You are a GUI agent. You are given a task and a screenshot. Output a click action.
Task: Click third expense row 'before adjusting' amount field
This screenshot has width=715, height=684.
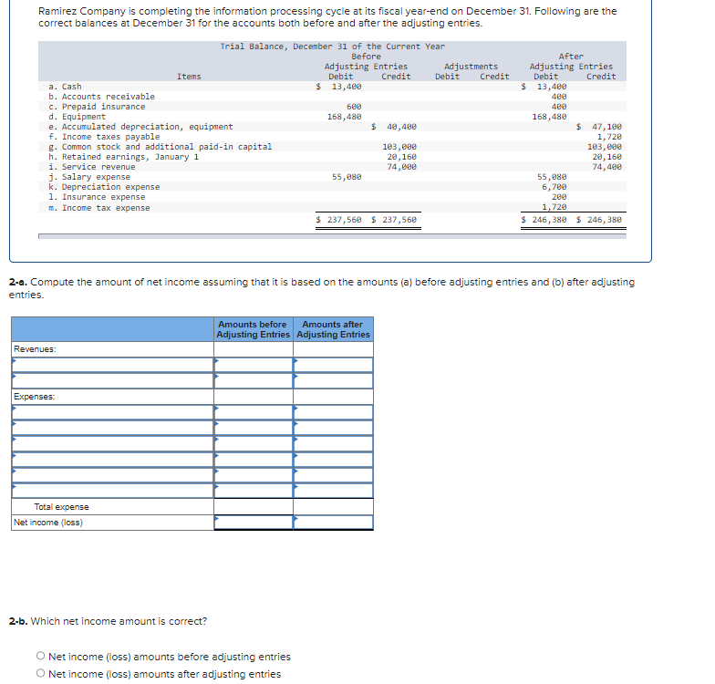254,443
